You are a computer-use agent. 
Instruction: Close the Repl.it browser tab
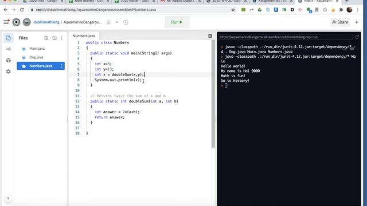(x=337, y=1)
